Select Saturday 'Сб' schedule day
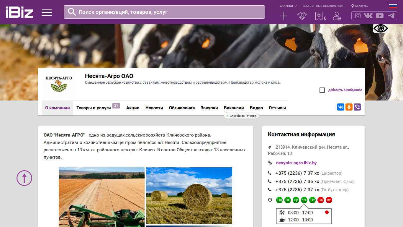The height and width of the screenshot is (227, 403). (321, 200)
